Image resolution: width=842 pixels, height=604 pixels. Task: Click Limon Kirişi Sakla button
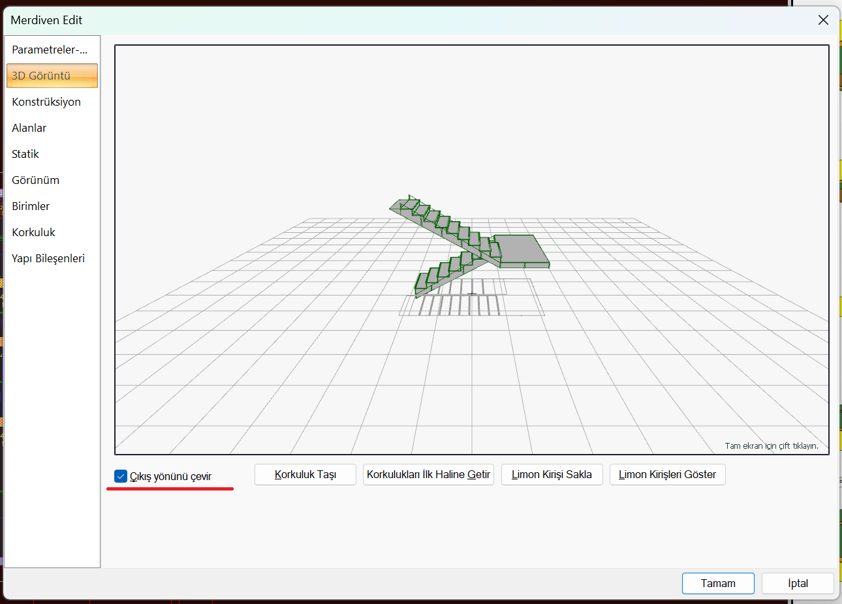coord(552,475)
